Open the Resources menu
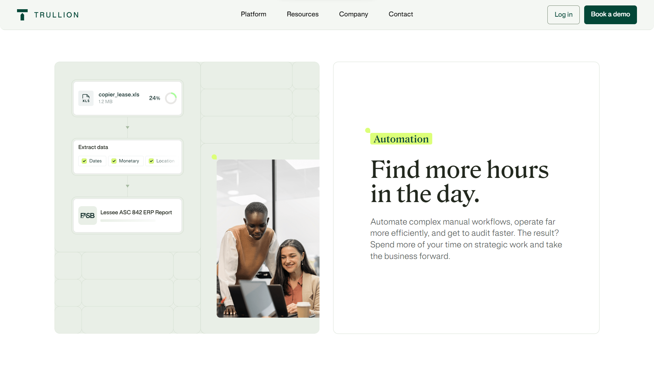 tap(302, 14)
